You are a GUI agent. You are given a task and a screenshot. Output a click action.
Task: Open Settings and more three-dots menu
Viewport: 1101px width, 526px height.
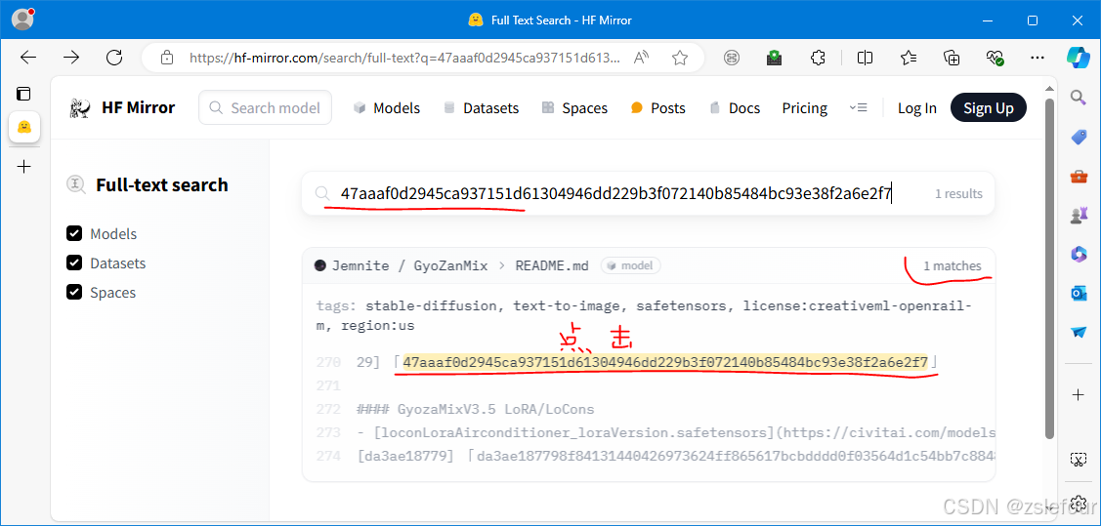(x=1037, y=58)
